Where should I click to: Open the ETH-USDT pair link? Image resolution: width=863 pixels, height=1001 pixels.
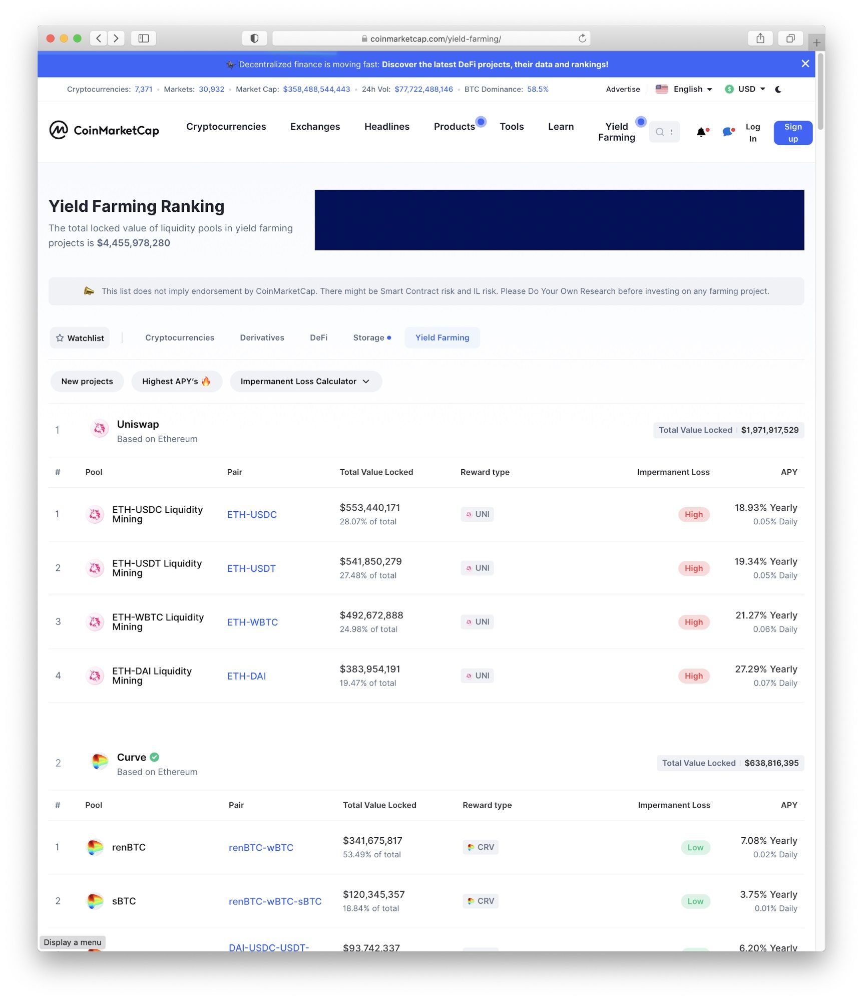point(251,569)
